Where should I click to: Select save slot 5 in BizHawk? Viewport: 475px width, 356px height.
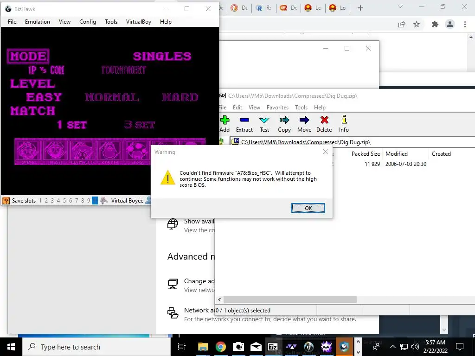[x=64, y=200]
